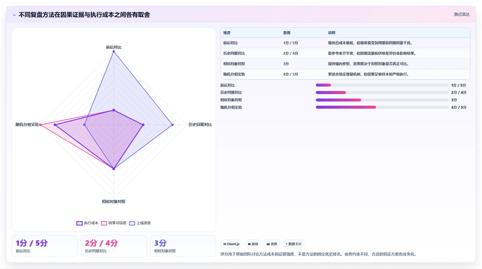
Task: Select the 表格 tag chip
Action: 253,244
